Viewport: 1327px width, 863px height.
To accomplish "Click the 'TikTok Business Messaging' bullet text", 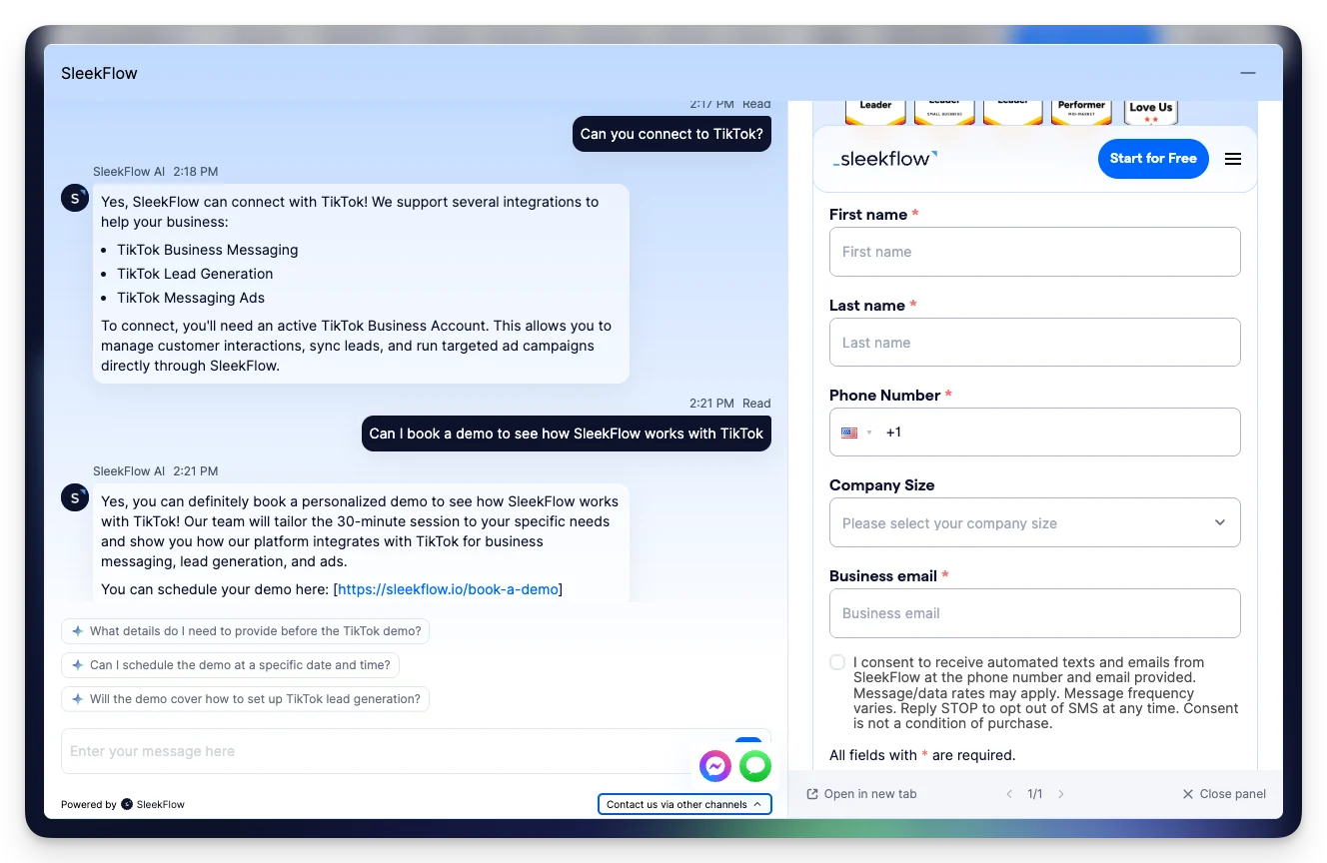I will pyautogui.click(x=208, y=250).
